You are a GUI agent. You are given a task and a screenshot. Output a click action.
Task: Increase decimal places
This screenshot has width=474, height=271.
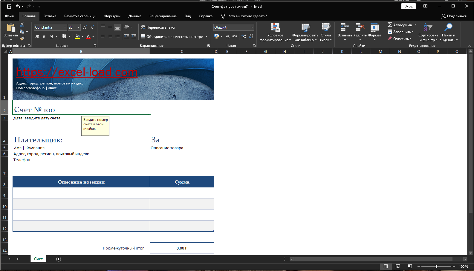click(244, 36)
